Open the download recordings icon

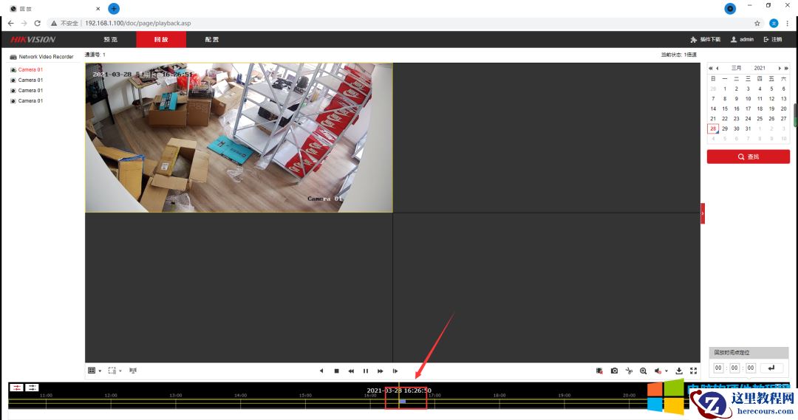click(679, 371)
